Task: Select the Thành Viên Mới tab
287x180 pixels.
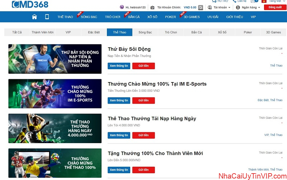Action: click(x=43, y=32)
